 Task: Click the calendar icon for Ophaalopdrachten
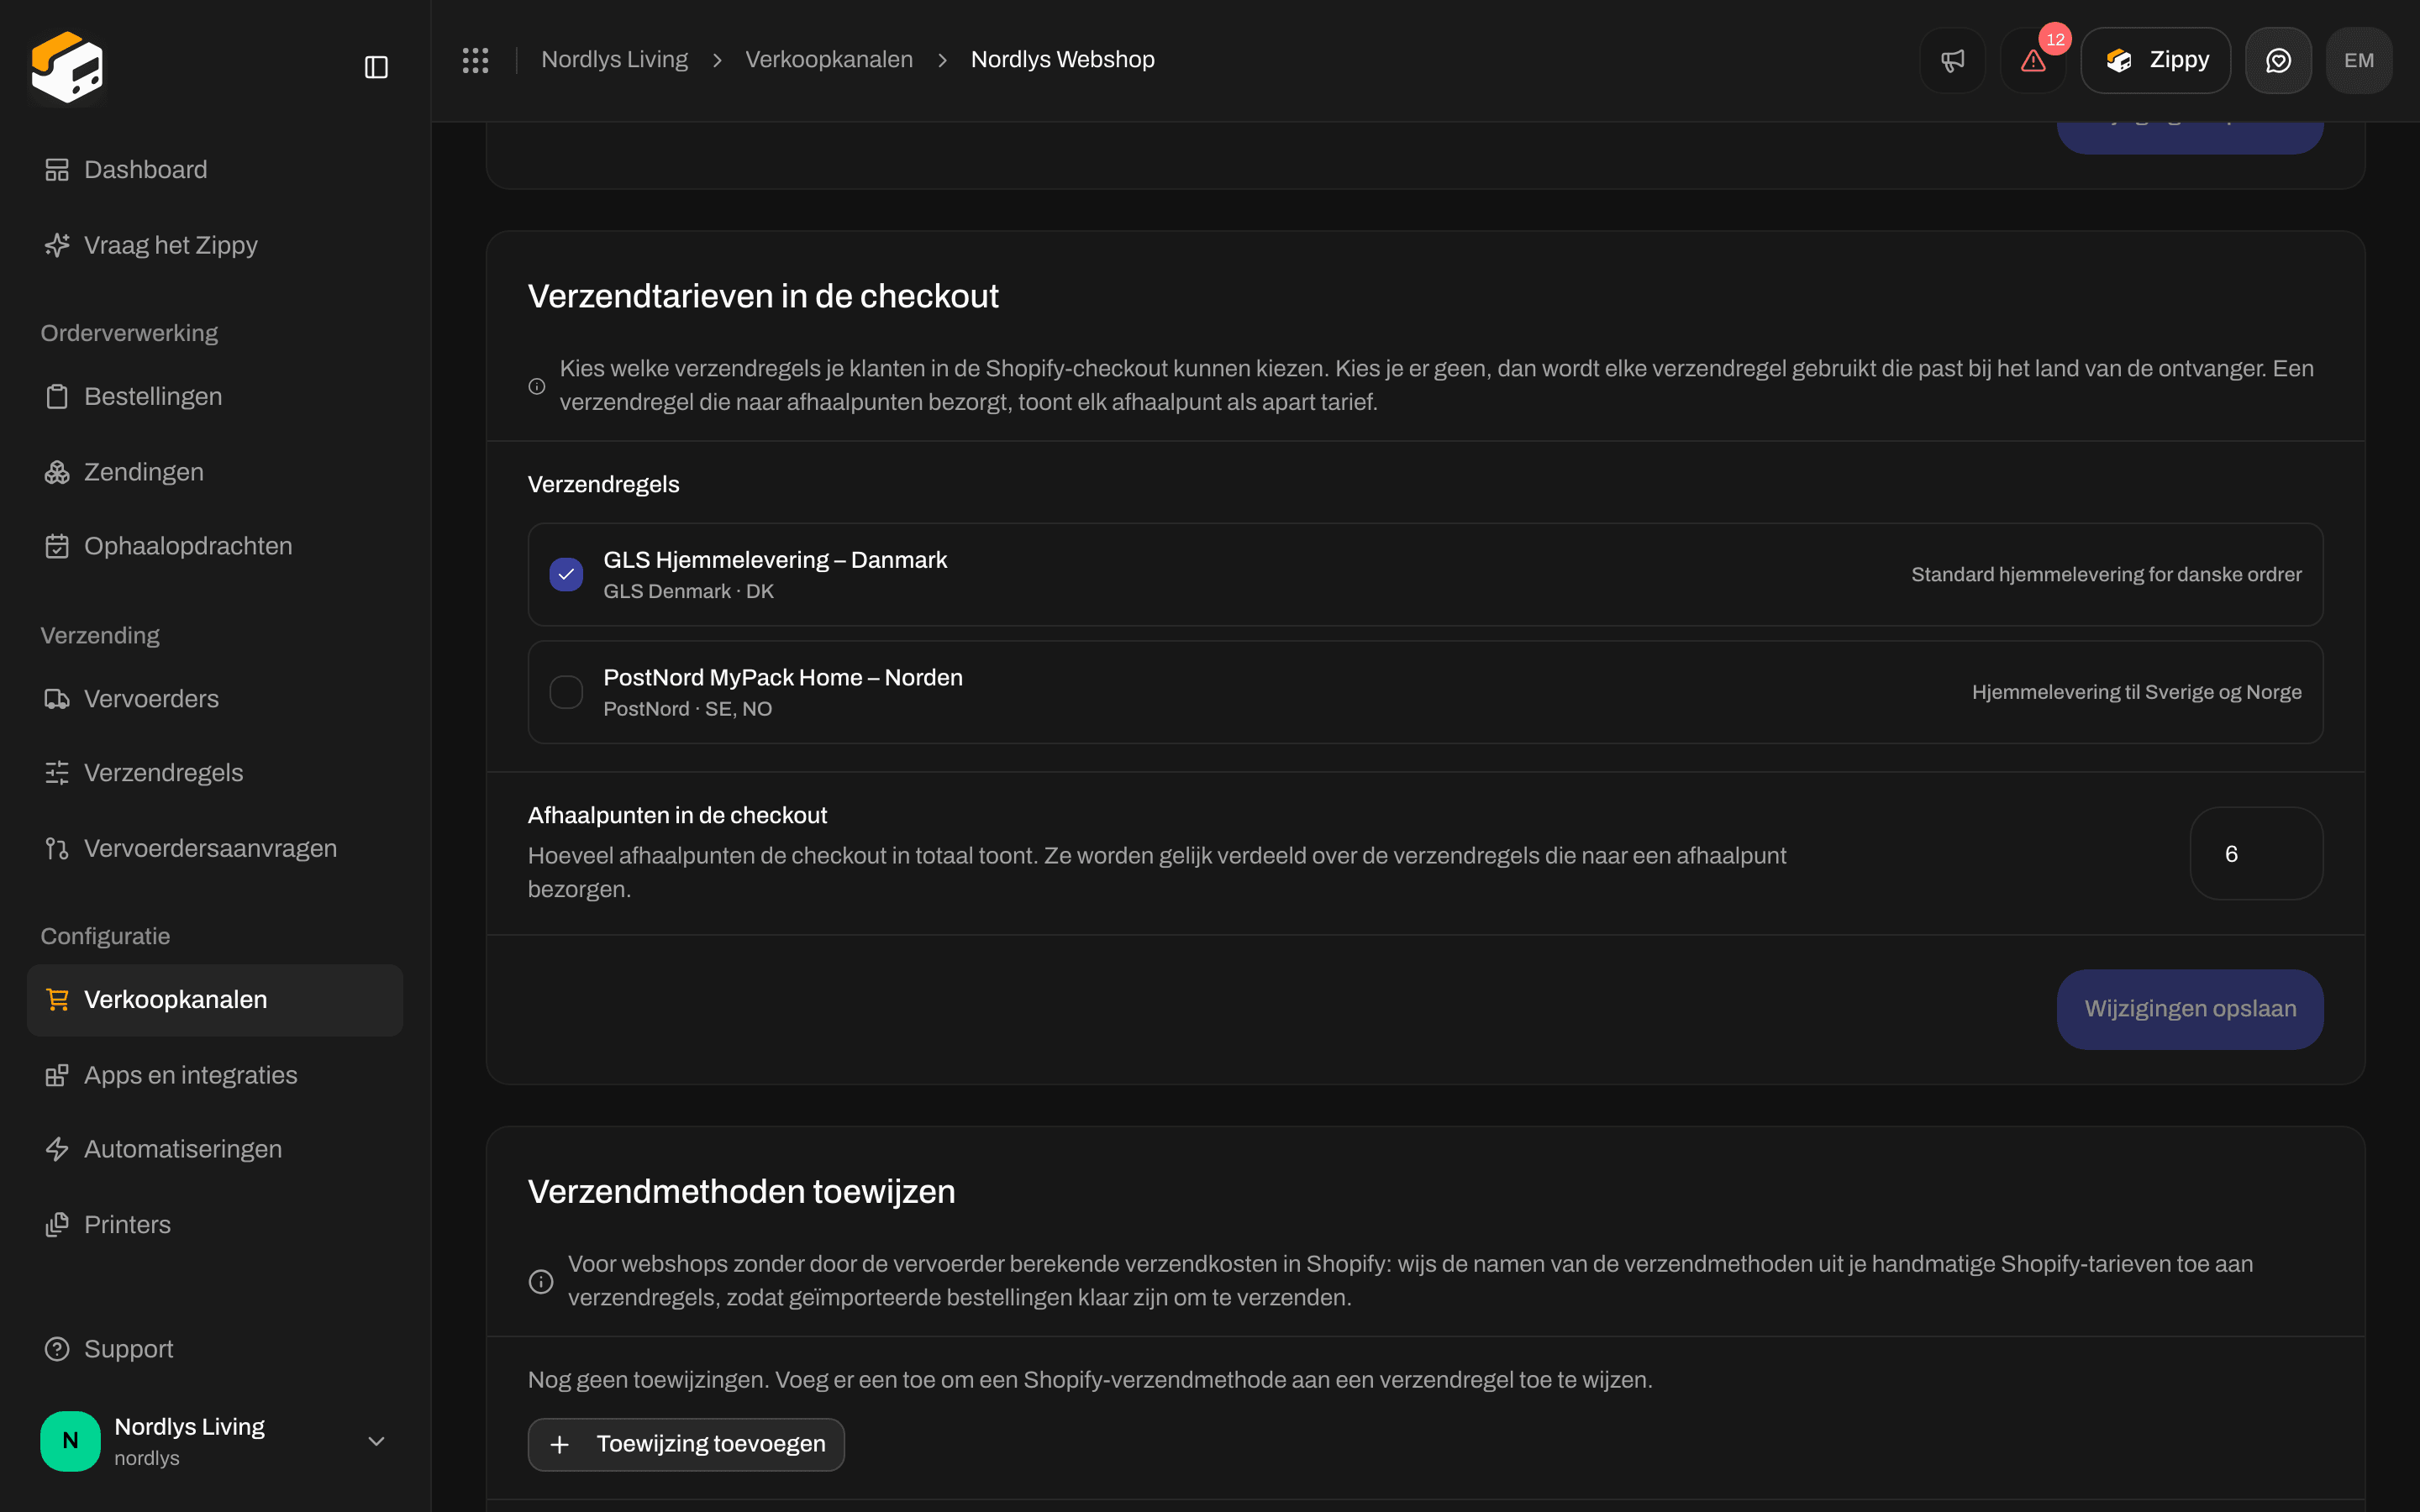tap(57, 546)
